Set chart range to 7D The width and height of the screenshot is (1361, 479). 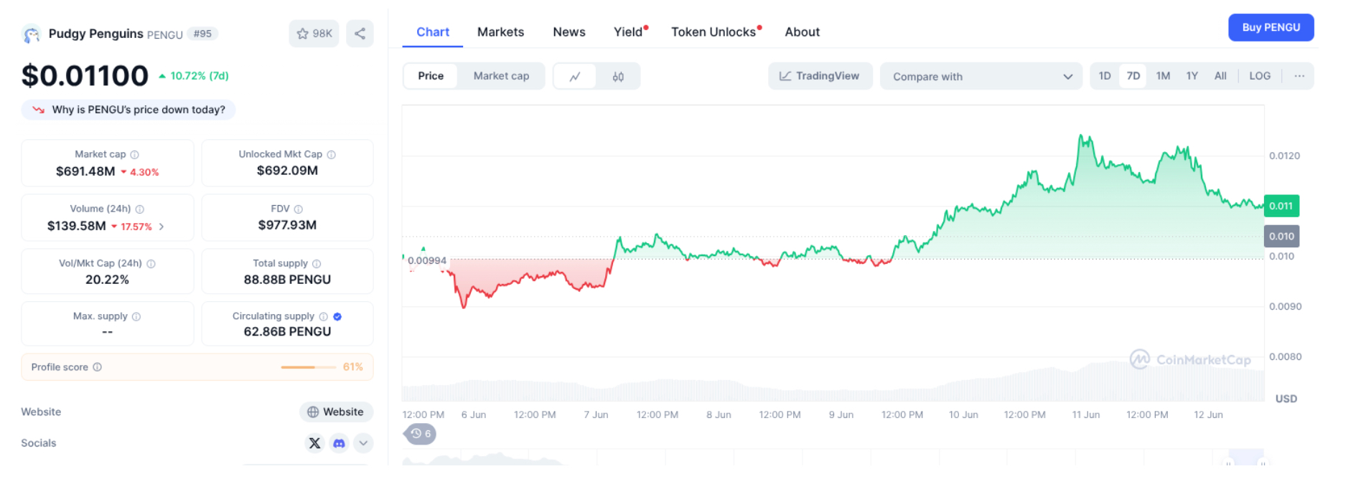coord(1133,76)
